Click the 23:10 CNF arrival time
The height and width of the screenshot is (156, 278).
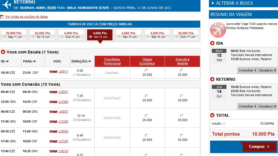(x=30, y=73)
